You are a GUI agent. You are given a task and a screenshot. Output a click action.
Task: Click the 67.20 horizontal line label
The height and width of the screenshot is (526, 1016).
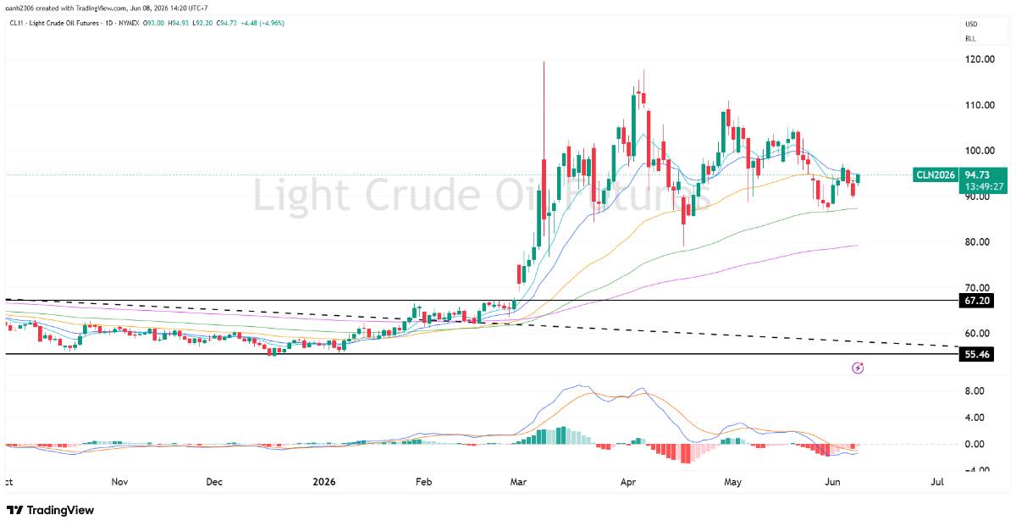976,301
